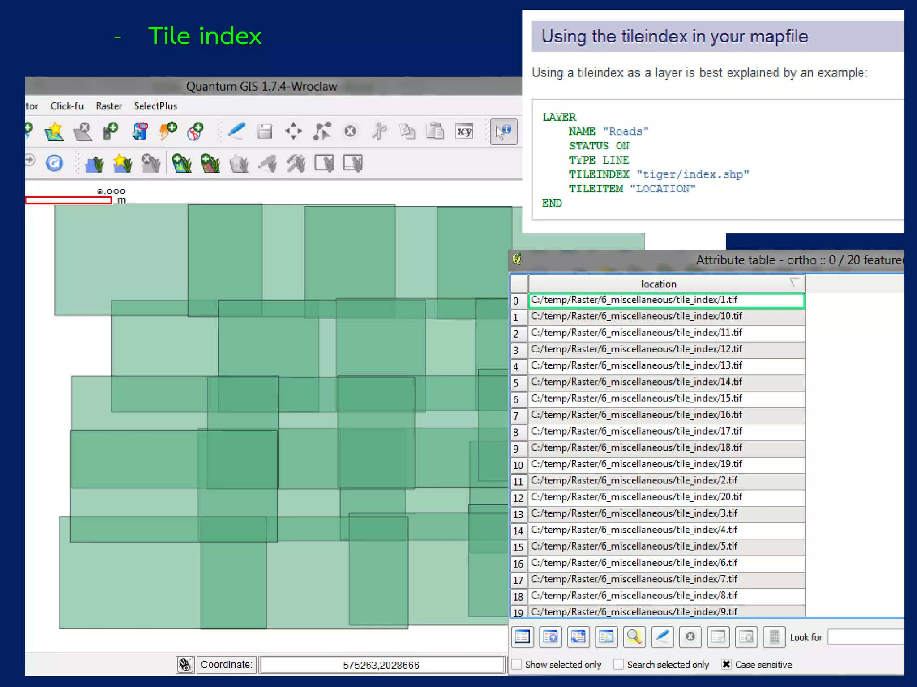The image size is (917, 687).
Task: Open the Click-fu menu
Action: point(67,106)
